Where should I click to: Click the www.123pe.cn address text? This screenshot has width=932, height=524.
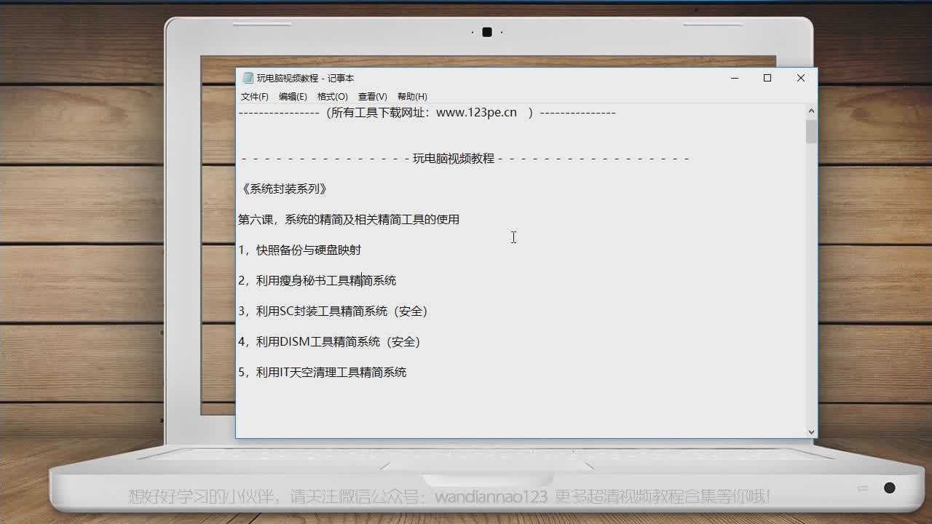476,112
